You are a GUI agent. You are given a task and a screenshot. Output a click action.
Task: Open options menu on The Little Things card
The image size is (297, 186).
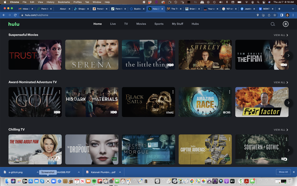tap(173, 44)
